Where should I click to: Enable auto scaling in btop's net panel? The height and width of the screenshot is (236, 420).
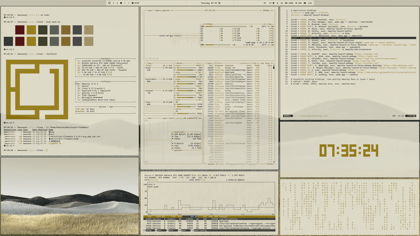click(x=172, y=118)
